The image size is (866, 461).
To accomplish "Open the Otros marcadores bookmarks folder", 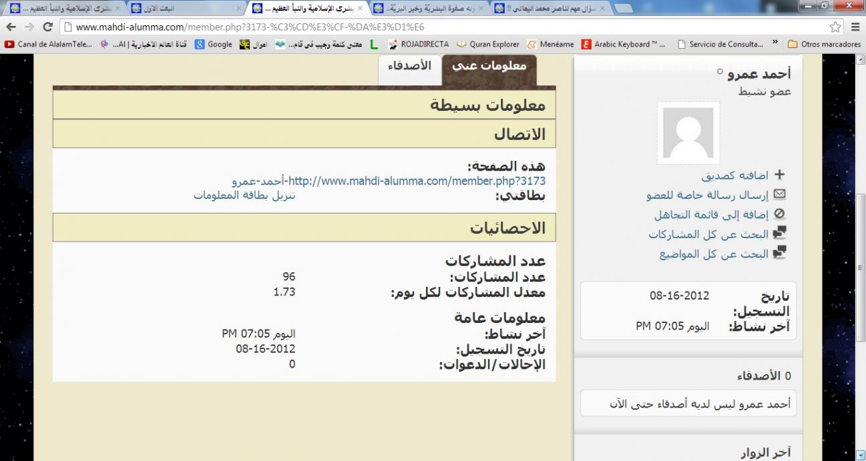I will (823, 44).
